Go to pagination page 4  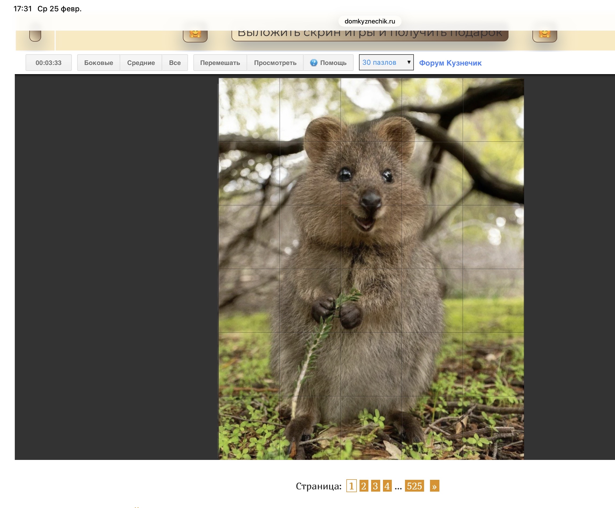click(387, 486)
